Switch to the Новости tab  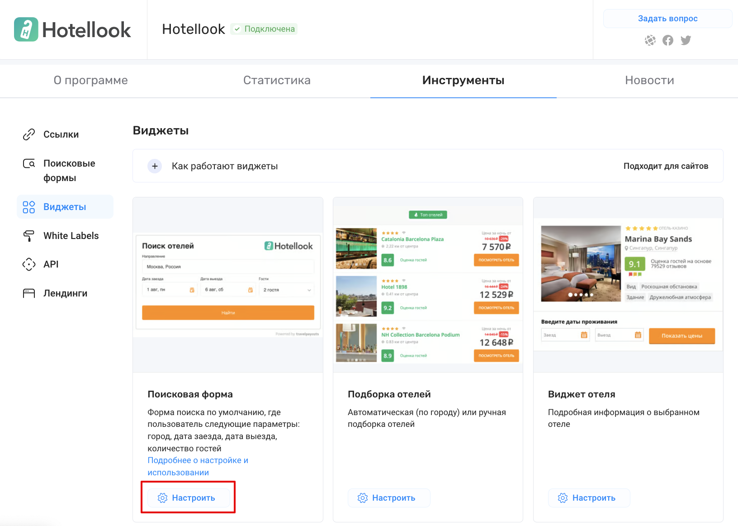click(649, 80)
